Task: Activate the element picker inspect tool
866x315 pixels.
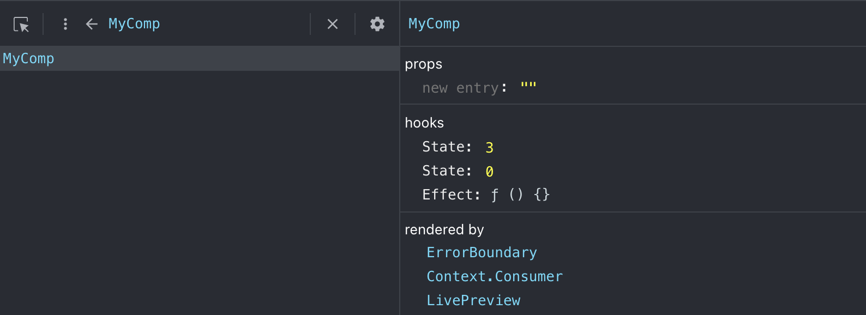Action: pos(21,25)
